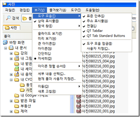Click the 부동산 folder icon
140x117 pixels.
pos(16,106)
